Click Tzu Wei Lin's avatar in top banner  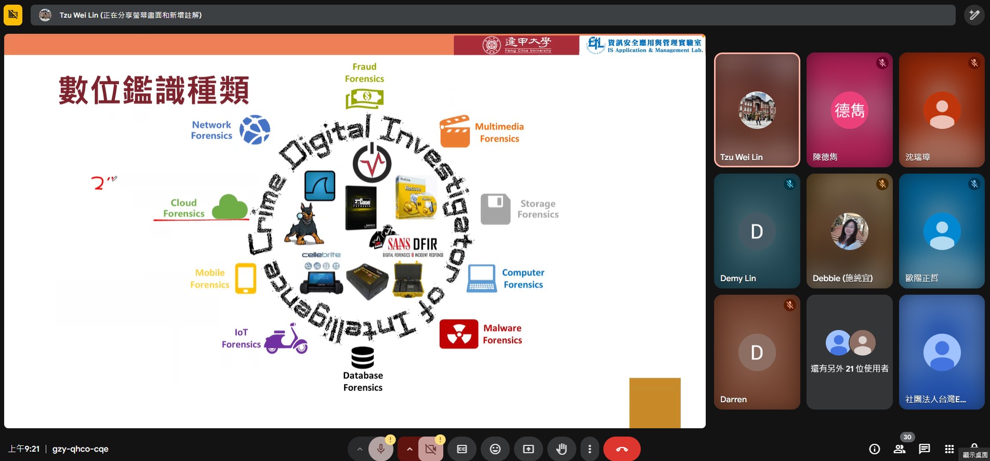click(x=45, y=15)
